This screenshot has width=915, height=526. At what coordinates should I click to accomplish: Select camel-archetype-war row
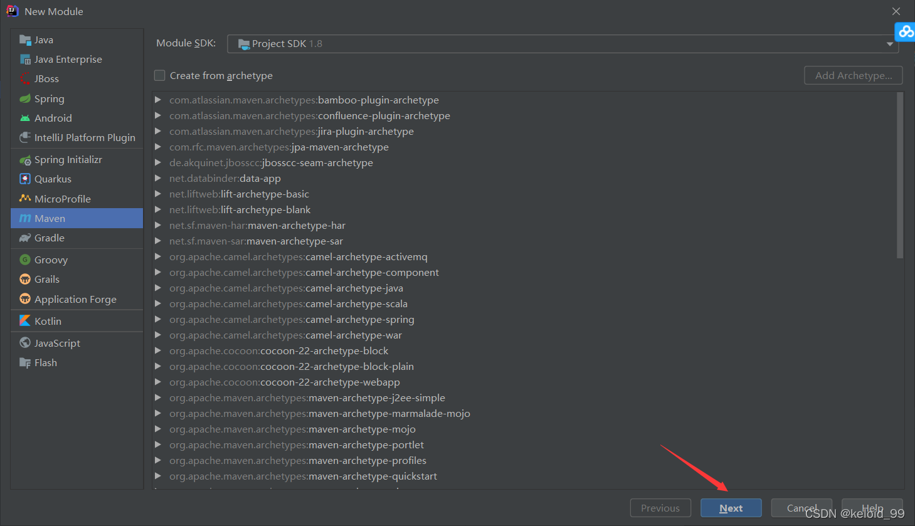(524, 335)
